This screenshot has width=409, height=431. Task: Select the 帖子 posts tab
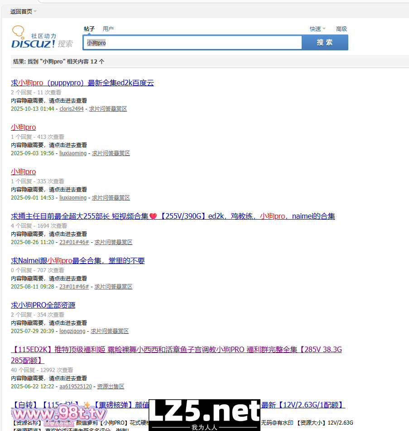[89, 28]
